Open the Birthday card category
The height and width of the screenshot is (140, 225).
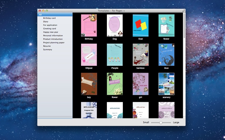(49, 18)
